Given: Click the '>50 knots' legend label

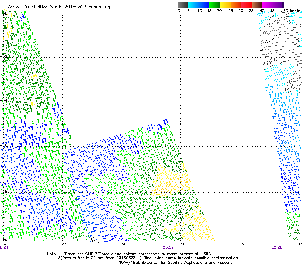Looking at the screenshot, I should point(290,11).
